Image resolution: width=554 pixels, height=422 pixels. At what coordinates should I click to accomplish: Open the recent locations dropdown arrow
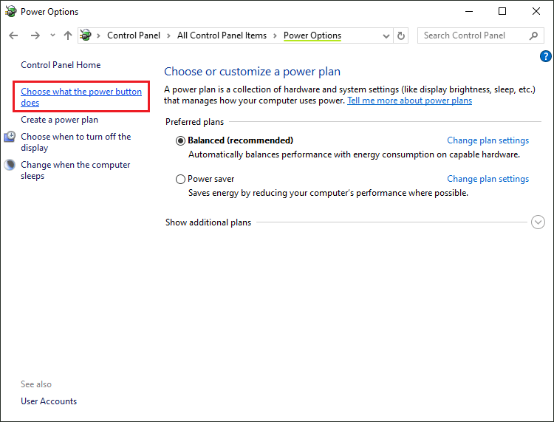(52, 35)
